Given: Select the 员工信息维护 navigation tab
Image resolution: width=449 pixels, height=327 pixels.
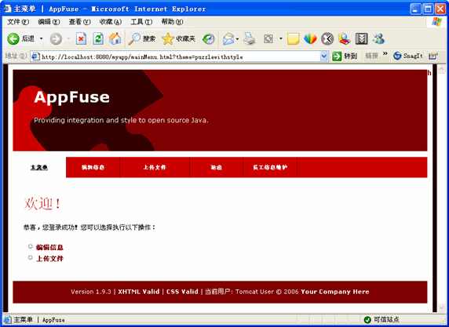Looking at the screenshot, I should 270,167.
